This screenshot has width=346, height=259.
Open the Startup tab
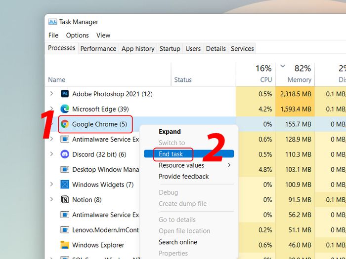(x=170, y=48)
